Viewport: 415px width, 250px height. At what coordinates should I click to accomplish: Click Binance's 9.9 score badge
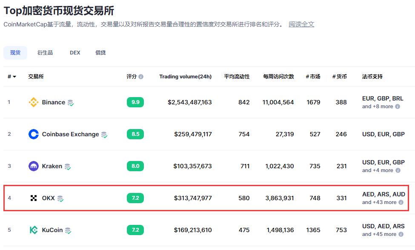pyautogui.click(x=135, y=102)
